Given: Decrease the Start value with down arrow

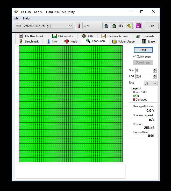Looking at the screenshot, I should click(155, 72).
